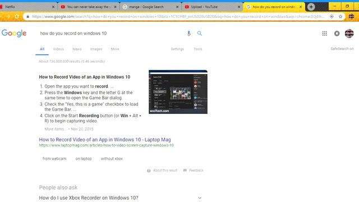The image size is (359, 202).
Task: Click 'More items...' in featured snippet
Action: [55, 129]
